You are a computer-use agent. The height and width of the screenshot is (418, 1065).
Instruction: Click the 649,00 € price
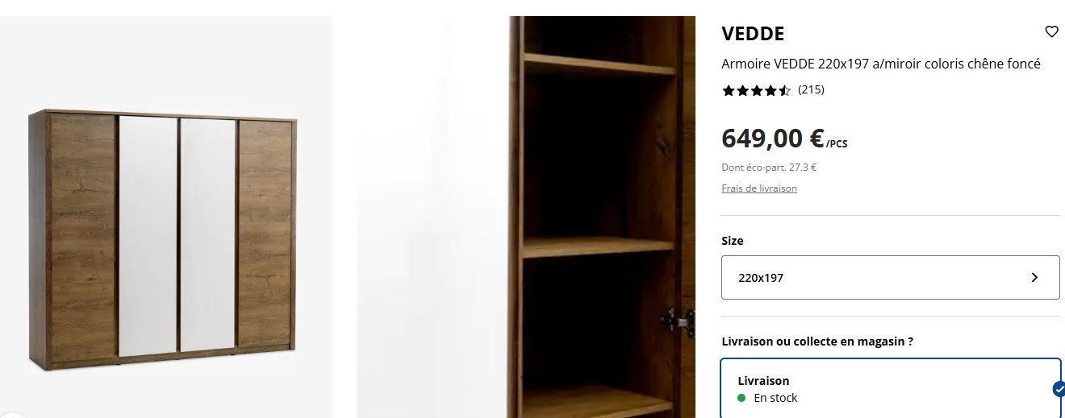pyautogui.click(x=772, y=139)
